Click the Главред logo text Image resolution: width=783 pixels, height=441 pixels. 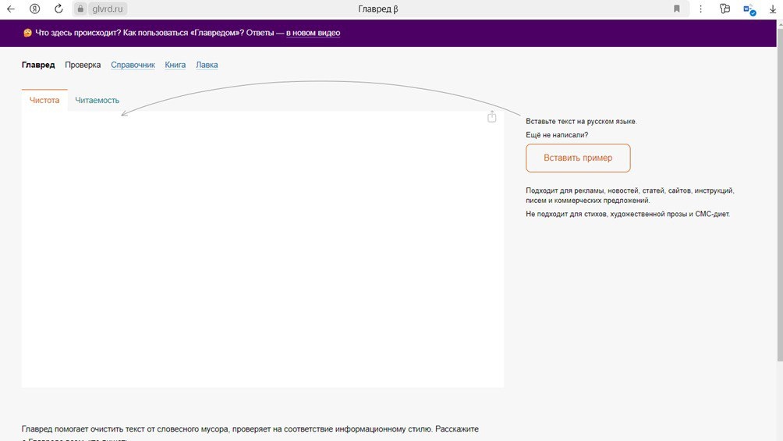point(38,65)
